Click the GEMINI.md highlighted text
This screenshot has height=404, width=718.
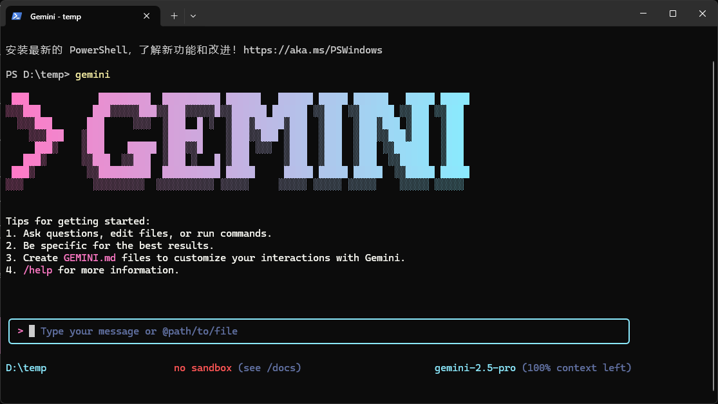pos(90,258)
